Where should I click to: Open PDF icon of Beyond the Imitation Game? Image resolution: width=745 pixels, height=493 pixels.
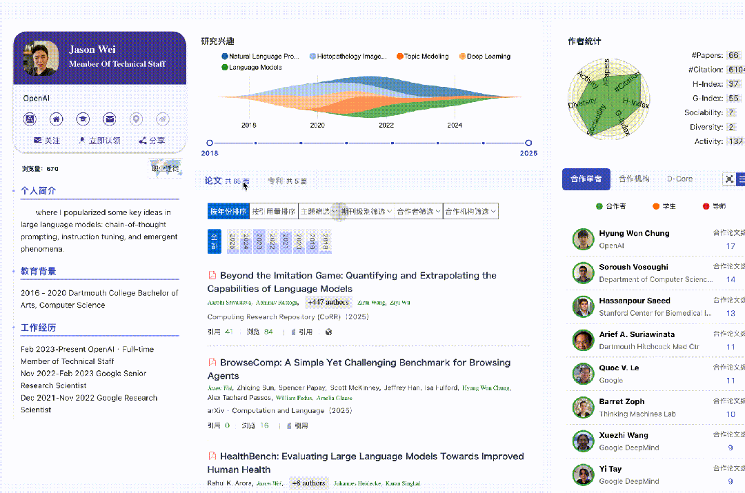point(212,276)
